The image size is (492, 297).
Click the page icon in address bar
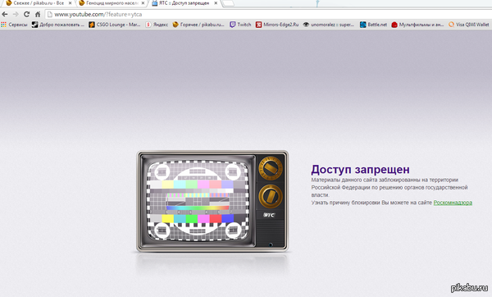(49, 14)
